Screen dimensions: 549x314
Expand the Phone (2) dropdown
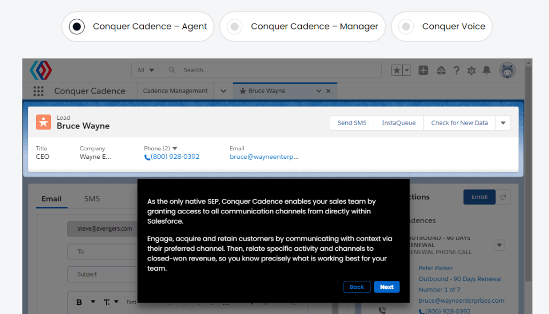tap(175, 149)
